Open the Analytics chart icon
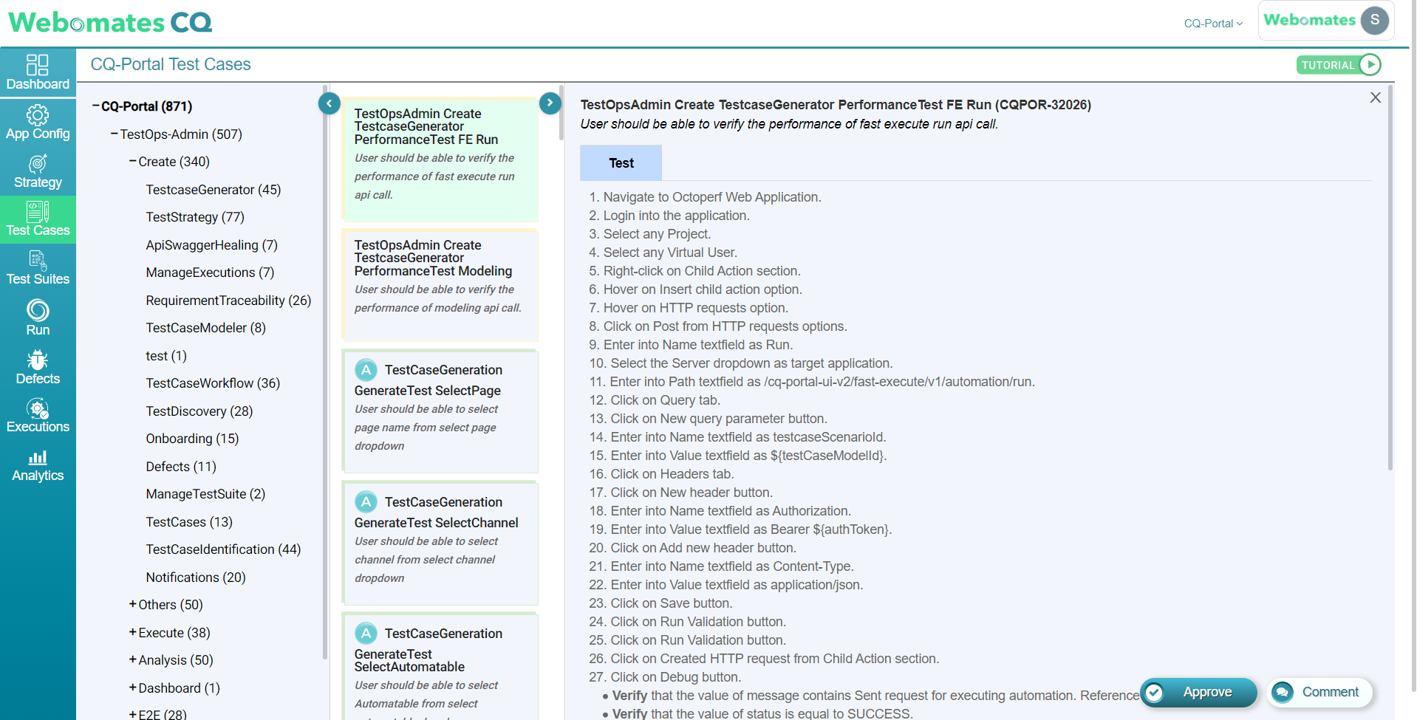The image size is (1417, 720). [38, 458]
